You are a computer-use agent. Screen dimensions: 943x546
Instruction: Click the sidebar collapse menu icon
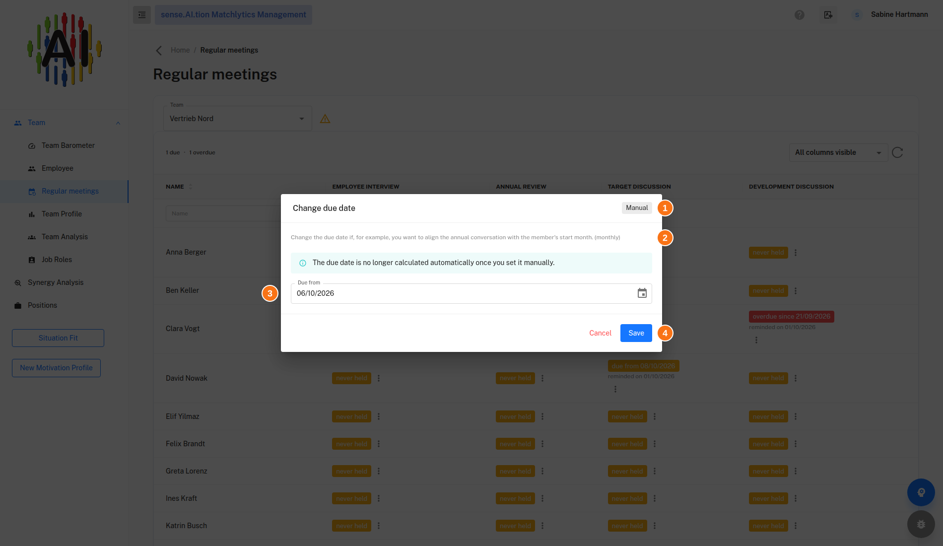click(x=142, y=15)
